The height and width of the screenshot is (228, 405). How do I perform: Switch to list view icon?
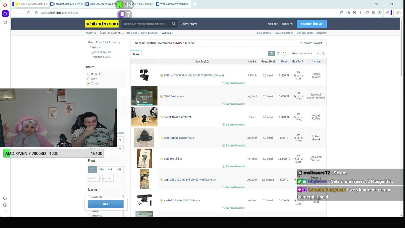coord(278,54)
